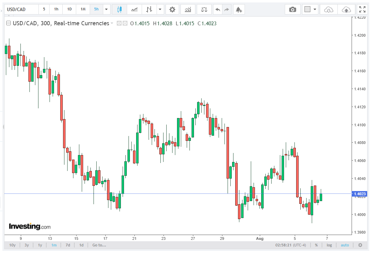Toggle log scale
This screenshot has height=253, width=371.
click(329, 245)
